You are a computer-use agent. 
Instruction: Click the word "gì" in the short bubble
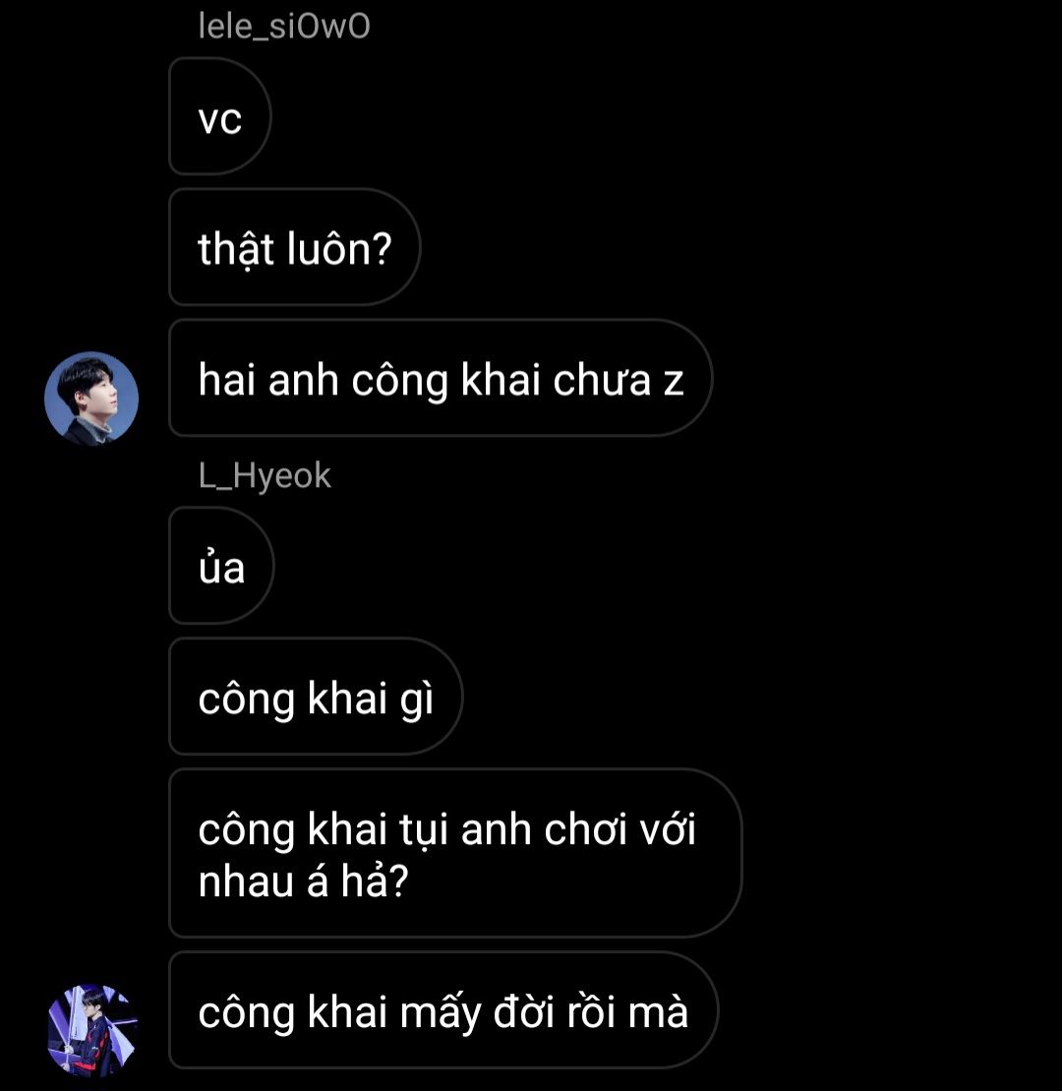click(x=417, y=698)
